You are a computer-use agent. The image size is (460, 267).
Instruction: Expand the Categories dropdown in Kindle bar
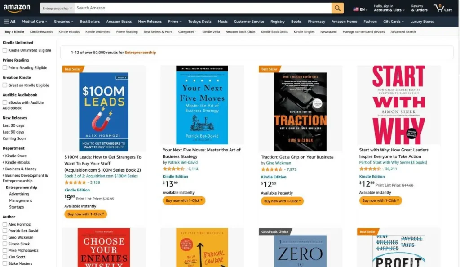[x=187, y=32]
